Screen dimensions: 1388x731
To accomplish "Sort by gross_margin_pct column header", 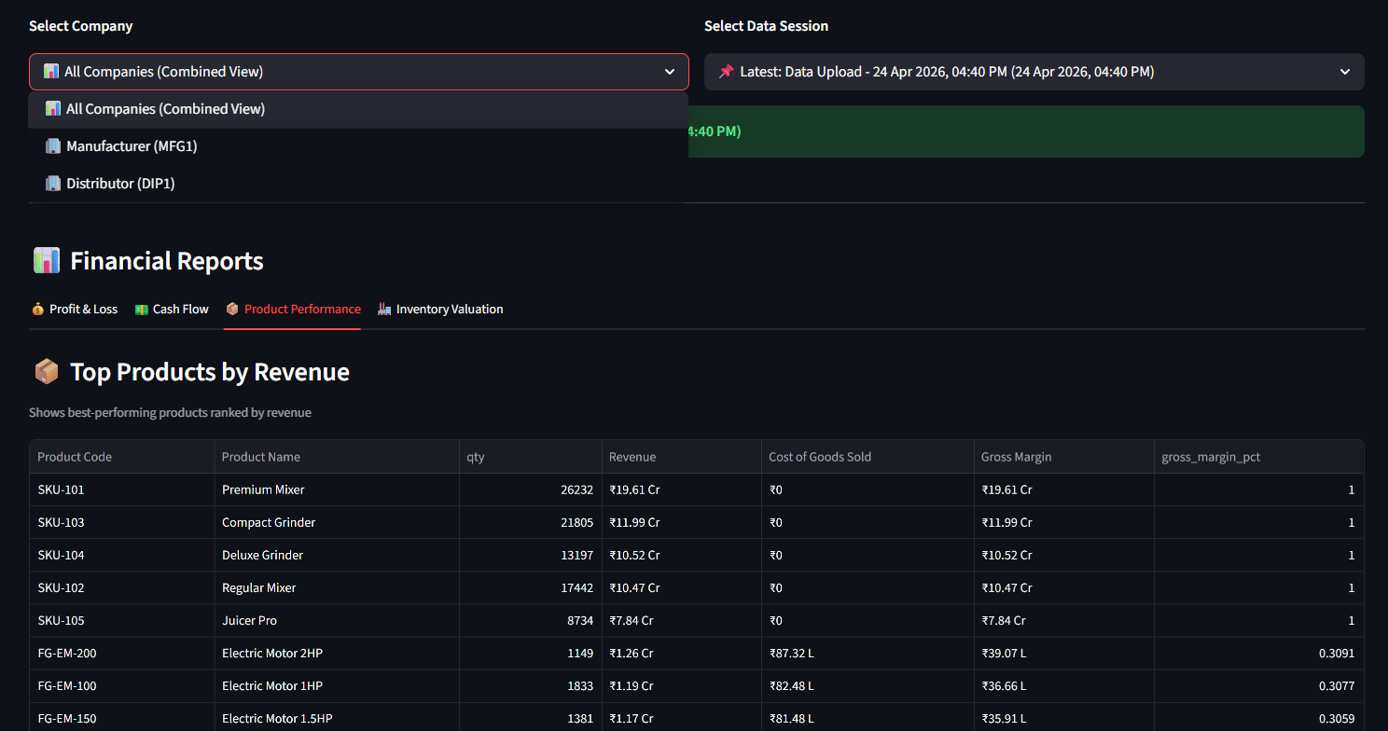I will 1258,457.
